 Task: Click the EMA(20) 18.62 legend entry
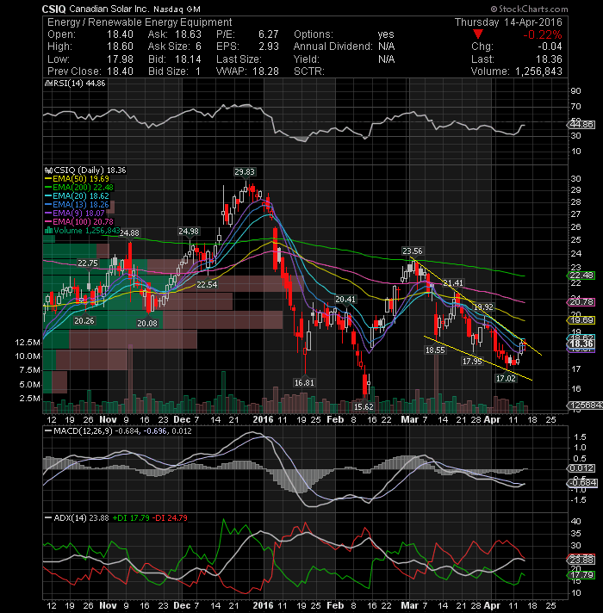click(x=77, y=195)
